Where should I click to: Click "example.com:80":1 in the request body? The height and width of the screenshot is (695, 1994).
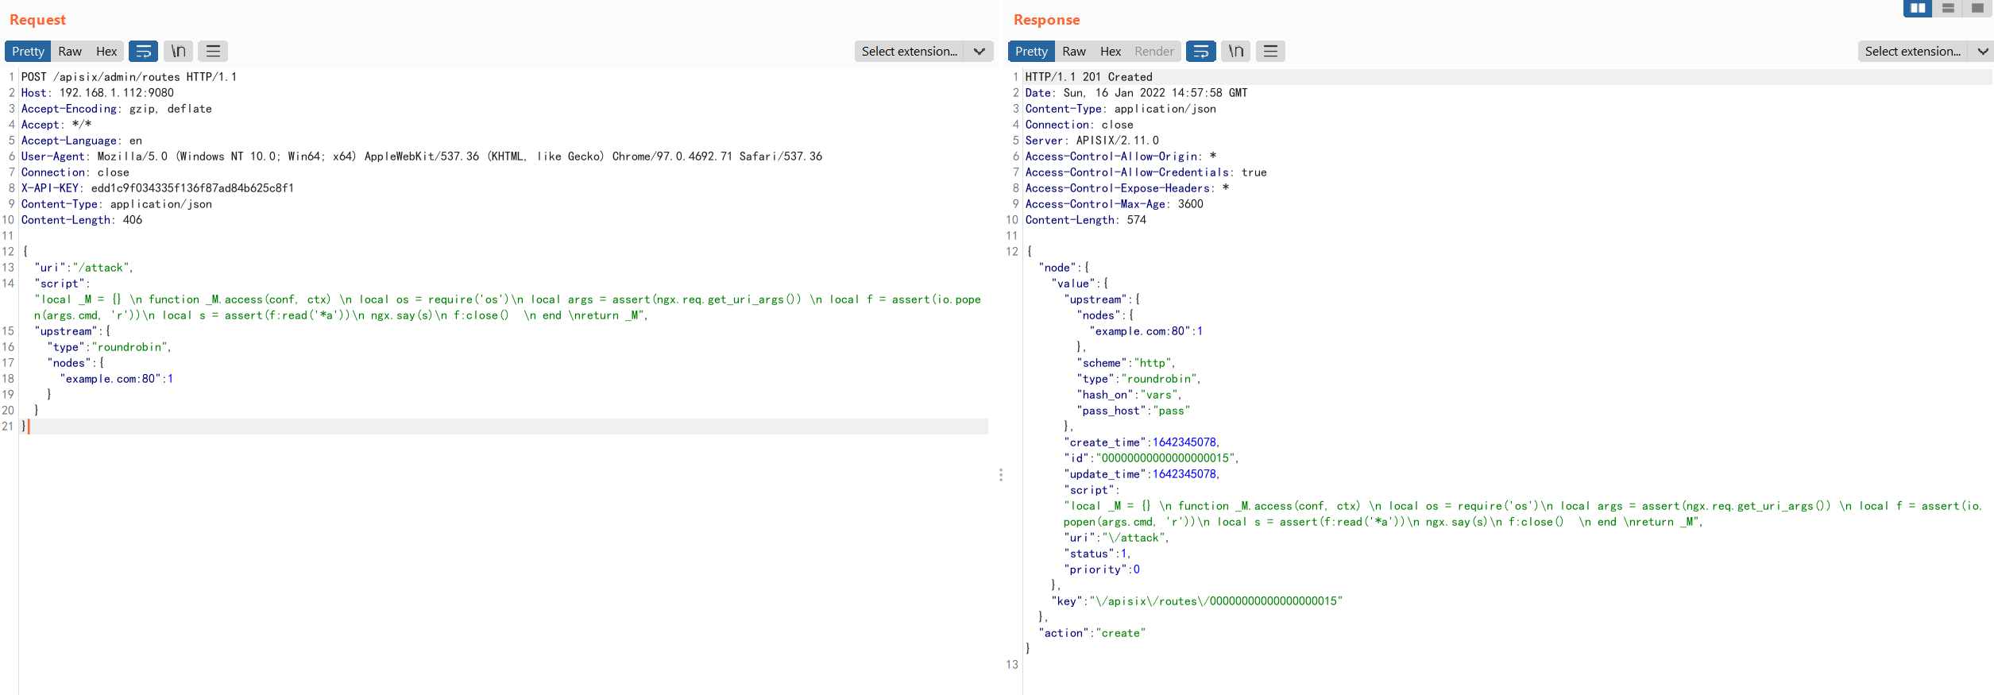116,379
